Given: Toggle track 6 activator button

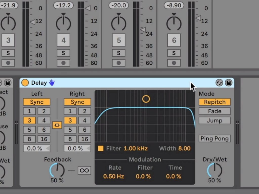Looking at the screenshot, I should [174, 40].
